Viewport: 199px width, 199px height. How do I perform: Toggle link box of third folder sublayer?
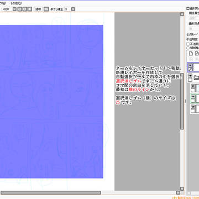(x=193, y=111)
